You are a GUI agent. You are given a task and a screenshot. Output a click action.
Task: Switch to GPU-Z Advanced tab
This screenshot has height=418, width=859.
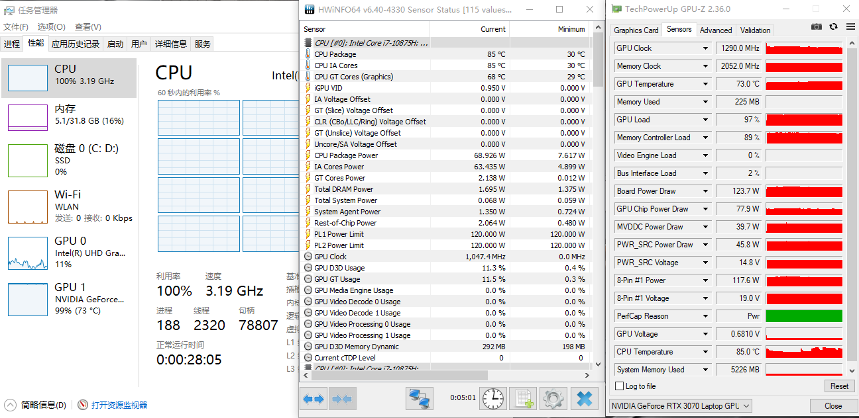point(716,30)
